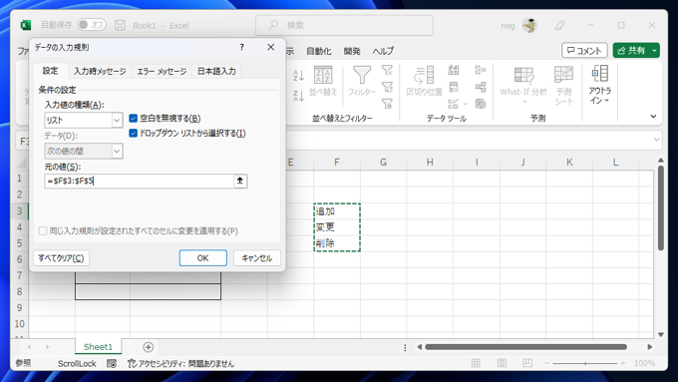
Task: Click the ? help button in dialog
Action: click(x=241, y=47)
